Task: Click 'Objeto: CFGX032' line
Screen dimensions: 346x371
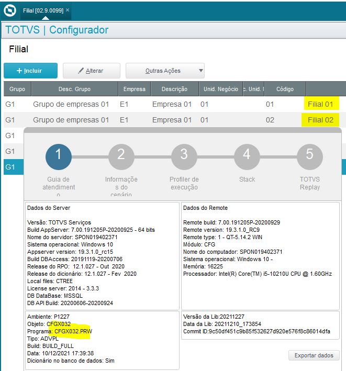Action: tap(49, 324)
